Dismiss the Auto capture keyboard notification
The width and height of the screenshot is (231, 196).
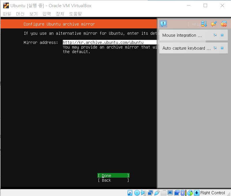(x=222, y=48)
